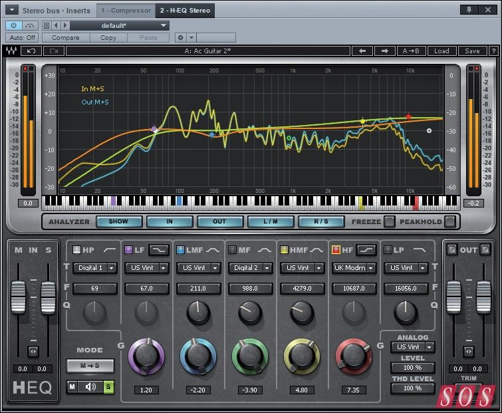Open the A: Ac Guitar 2* preset field
Screen dimensions: 502x413
tap(207, 51)
